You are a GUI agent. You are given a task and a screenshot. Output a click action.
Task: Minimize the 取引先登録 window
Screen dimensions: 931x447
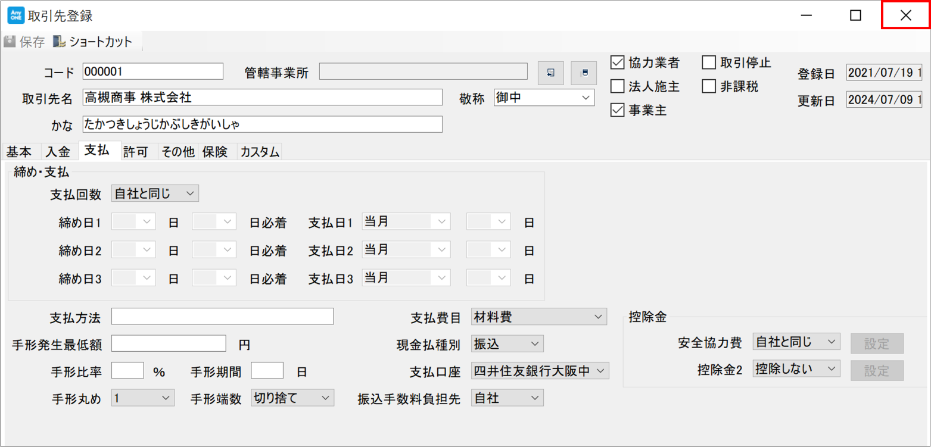point(807,15)
